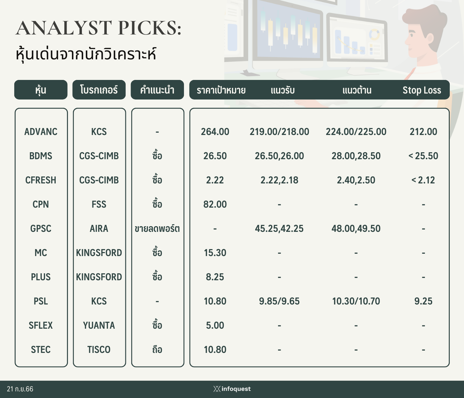Click the BDMS ticker name
464x398 pixels.
click(41, 156)
